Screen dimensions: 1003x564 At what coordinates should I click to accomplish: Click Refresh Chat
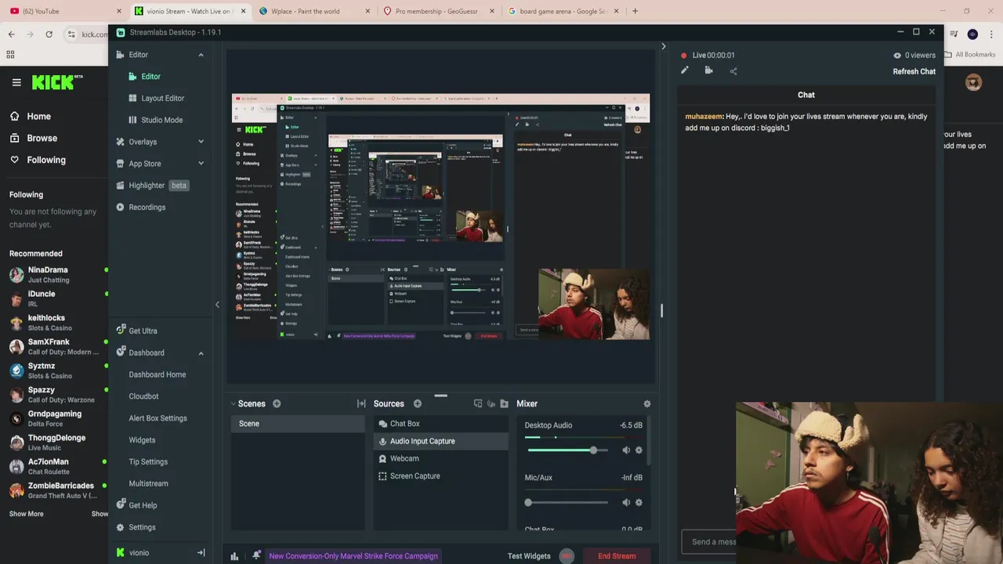[x=914, y=71]
